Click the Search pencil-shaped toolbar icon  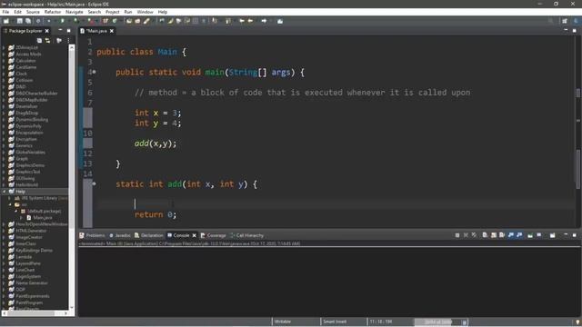click(146, 21)
